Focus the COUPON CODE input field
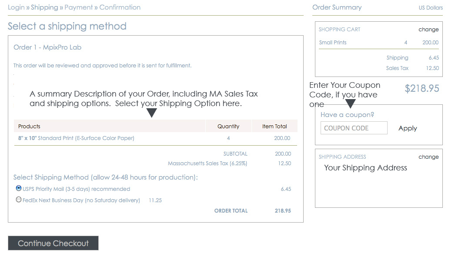This screenshot has height=260, width=455. tap(354, 128)
